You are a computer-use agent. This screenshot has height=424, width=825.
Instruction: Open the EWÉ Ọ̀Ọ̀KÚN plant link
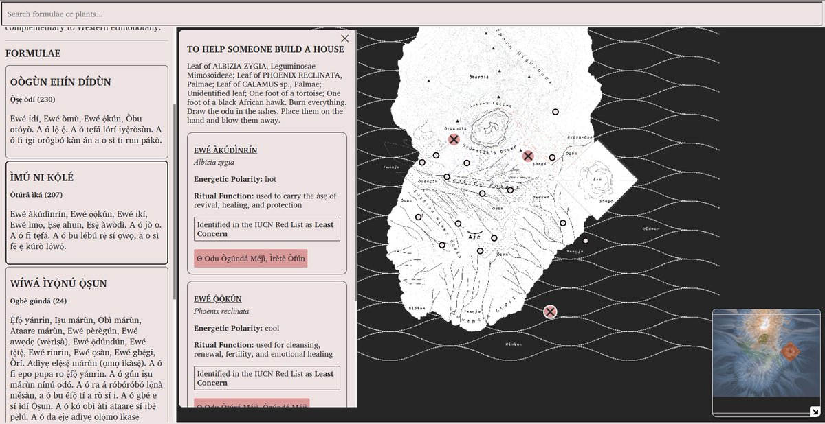tap(217, 299)
